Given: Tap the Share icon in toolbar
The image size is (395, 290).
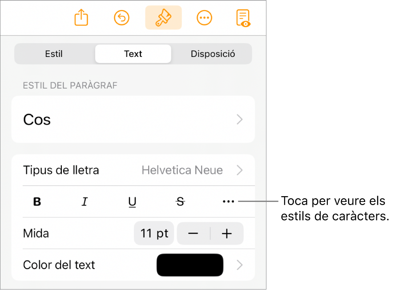Looking at the screenshot, I should (81, 17).
